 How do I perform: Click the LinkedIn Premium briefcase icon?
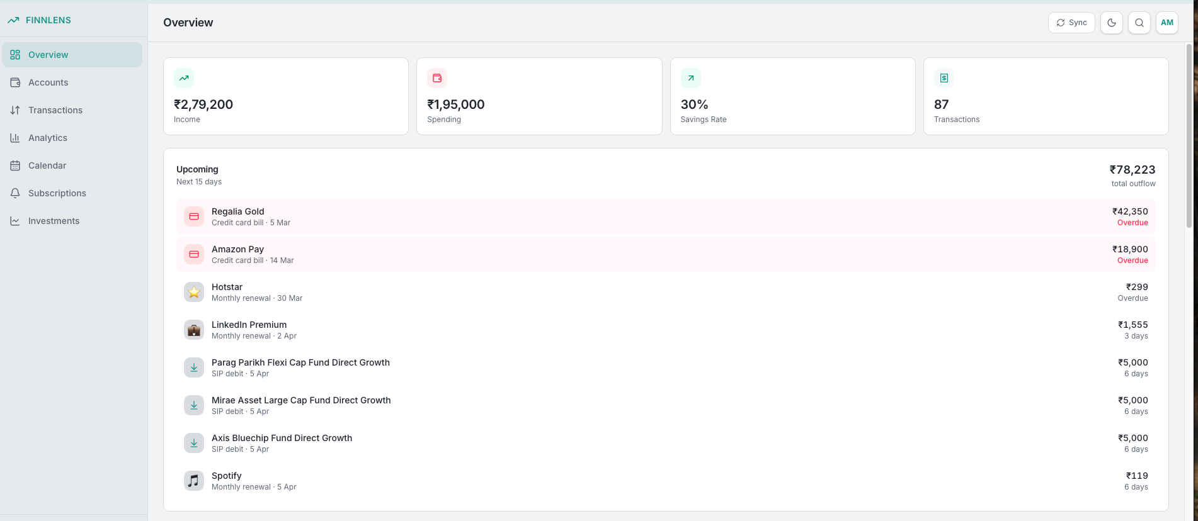[194, 330]
